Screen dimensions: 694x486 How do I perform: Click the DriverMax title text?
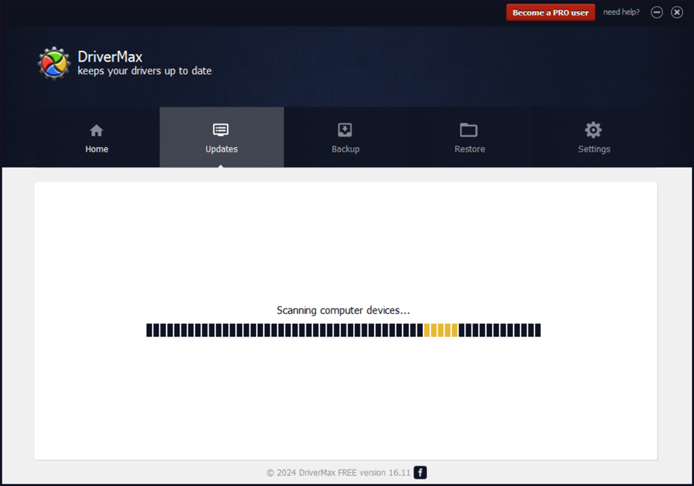tap(110, 57)
